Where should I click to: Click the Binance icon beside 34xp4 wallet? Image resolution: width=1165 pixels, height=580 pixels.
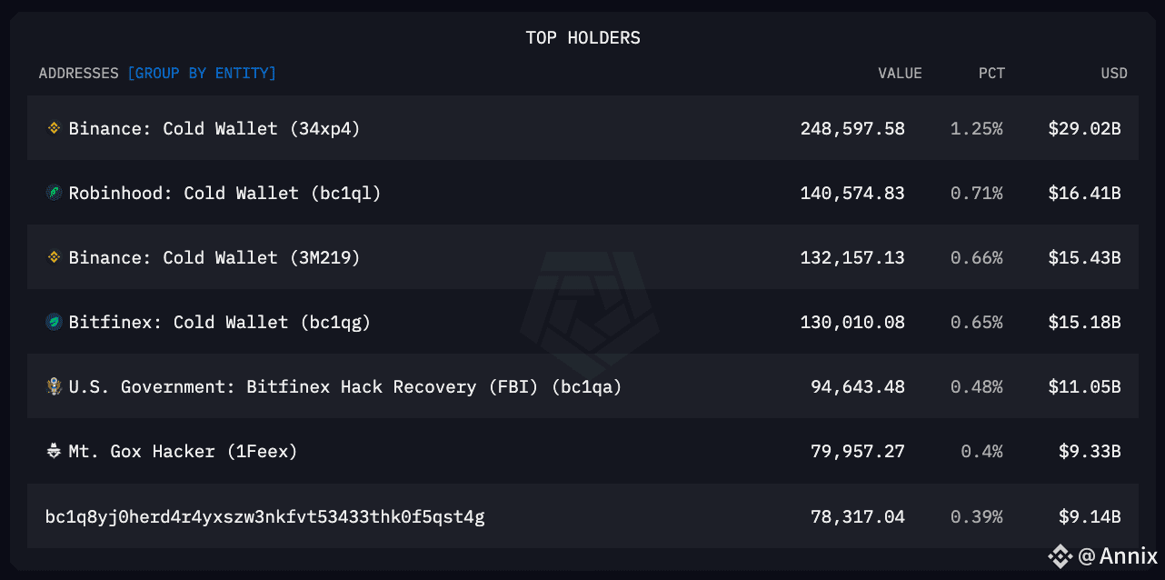pyautogui.click(x=54, y=128)
